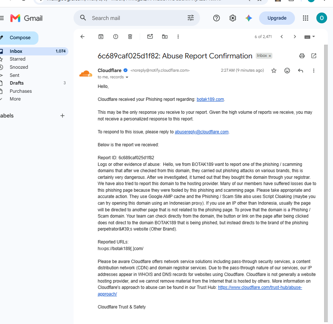
Task: Mark the email as unread
Action: pyautogui.click(x=150, y=37)
